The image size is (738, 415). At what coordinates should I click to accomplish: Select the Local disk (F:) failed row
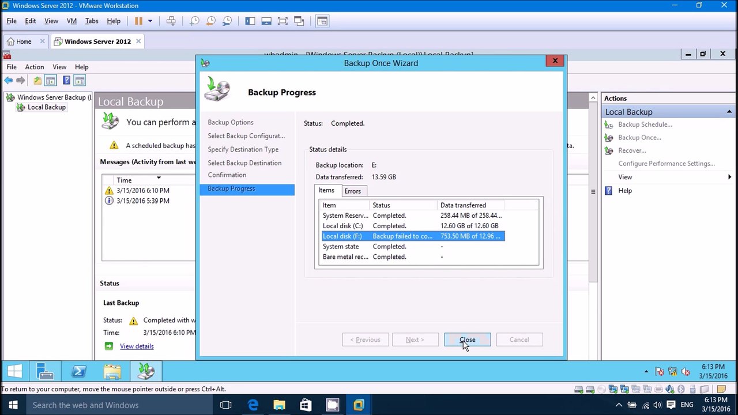[413, 236]
